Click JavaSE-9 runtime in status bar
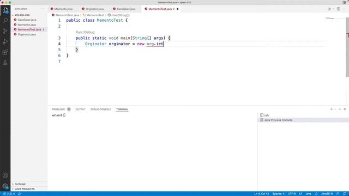Viewport: 349px width, 196px height. tap(327, 194)
